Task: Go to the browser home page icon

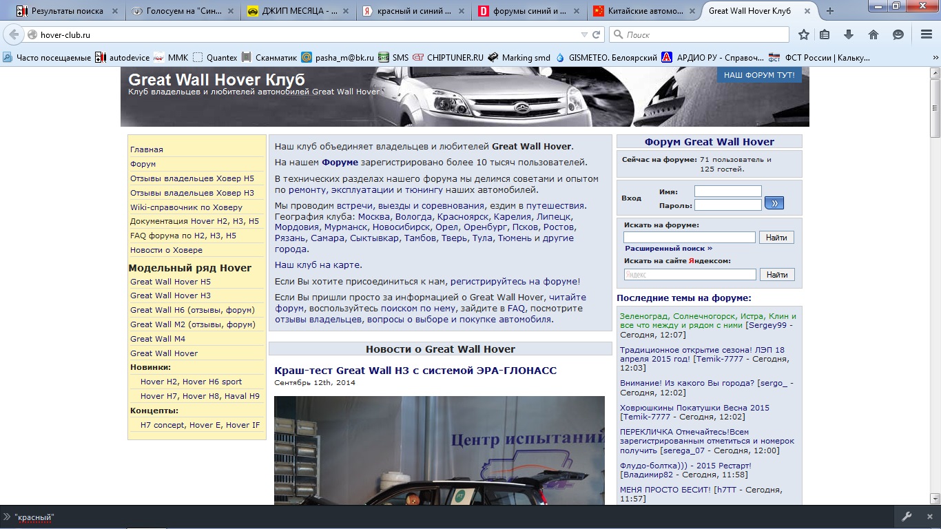Action: [873, 34]
